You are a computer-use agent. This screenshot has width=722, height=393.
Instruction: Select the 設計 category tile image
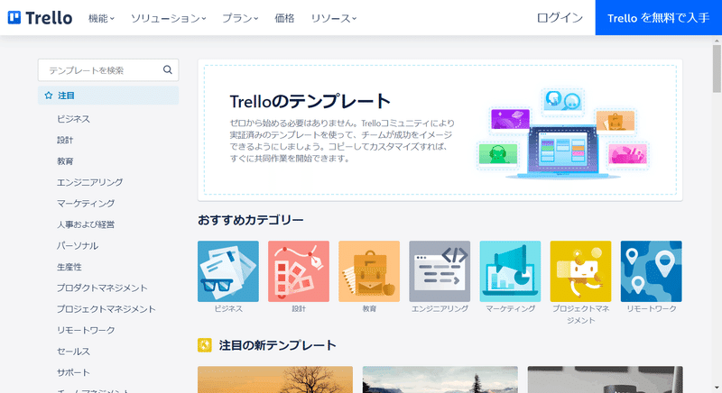(299, 271)
